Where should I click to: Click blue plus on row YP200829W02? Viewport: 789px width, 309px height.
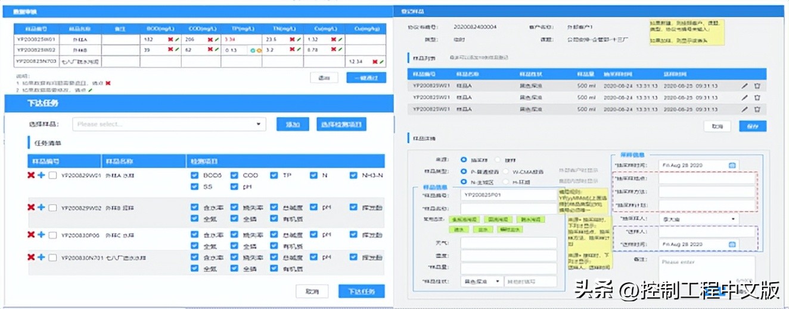[x=41, y=207]
